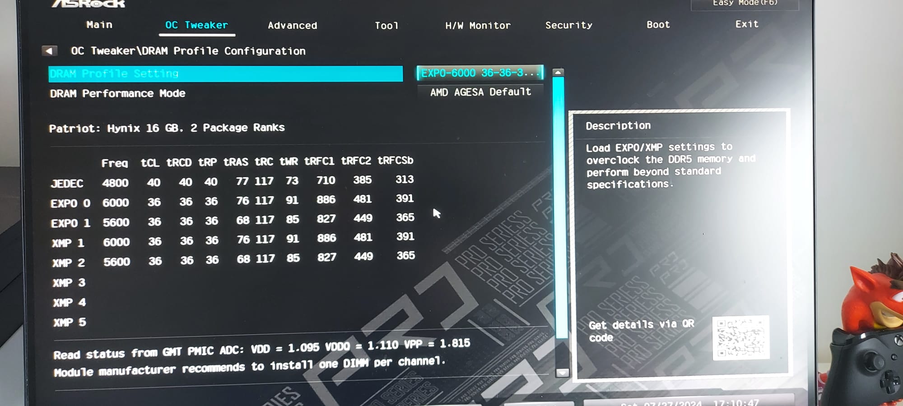Click the back arrow beside OC Tweaker path
This screenshot has width=903, height=406.
point(49,51)
